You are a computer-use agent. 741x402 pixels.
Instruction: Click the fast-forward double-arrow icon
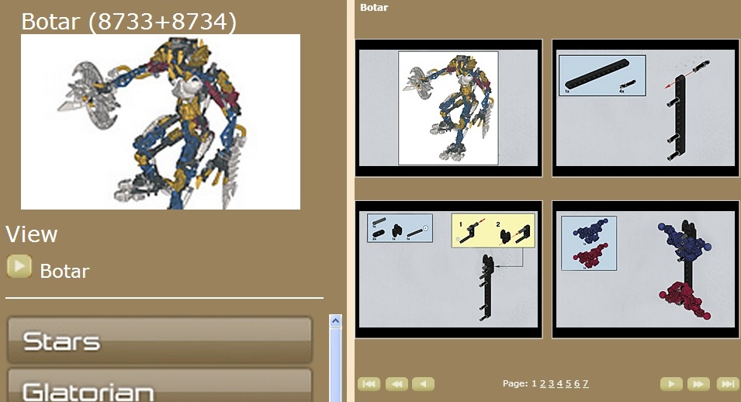click(x=698, y=383)
